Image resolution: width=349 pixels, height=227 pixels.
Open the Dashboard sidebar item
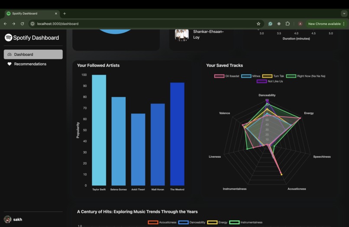coord(33,54)
